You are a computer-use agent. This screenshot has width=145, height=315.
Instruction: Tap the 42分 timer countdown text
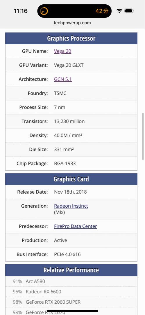[x=102, y=11]
